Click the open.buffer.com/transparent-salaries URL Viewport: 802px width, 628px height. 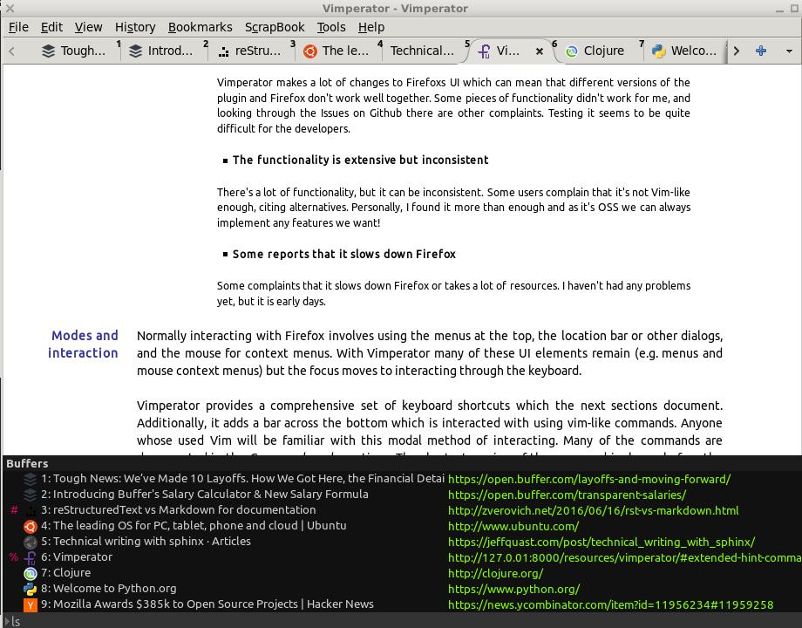[568, 495]
